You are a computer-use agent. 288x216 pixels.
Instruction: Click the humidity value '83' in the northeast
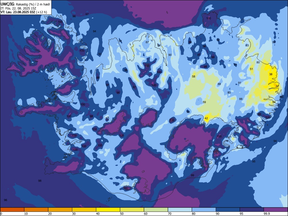(x=247, y=46)
